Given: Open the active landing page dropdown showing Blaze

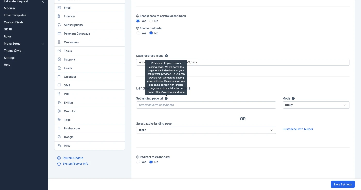Looking at the screenshot, I should [206, 130].
